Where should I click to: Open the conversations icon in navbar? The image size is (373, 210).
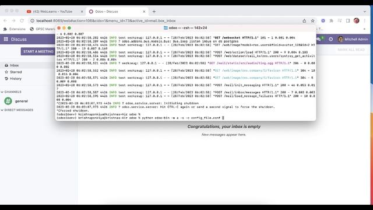319,39
